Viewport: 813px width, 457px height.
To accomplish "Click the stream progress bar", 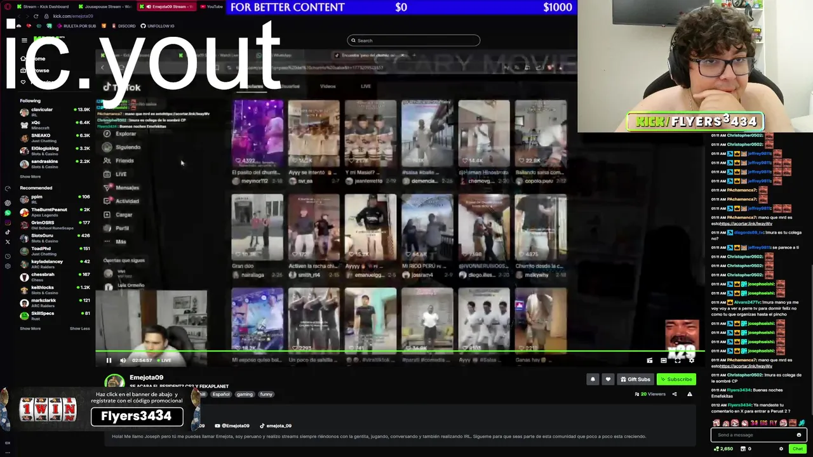I will [x=400, y=351].
